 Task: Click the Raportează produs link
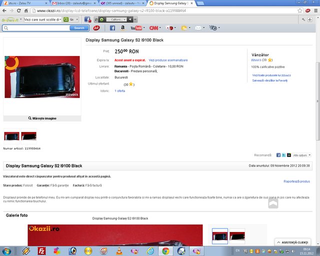296,181
